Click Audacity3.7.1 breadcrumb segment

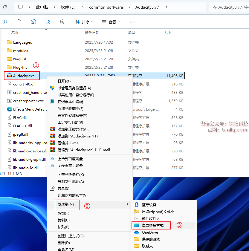(x=148, y=7)
